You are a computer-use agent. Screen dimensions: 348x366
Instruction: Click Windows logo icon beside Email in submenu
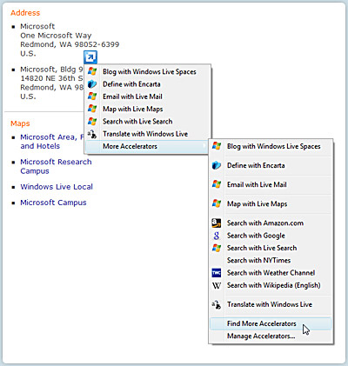[x=217, y=184]
